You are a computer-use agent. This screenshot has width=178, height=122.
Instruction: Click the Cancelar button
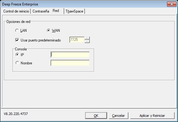tap(119, 116)
